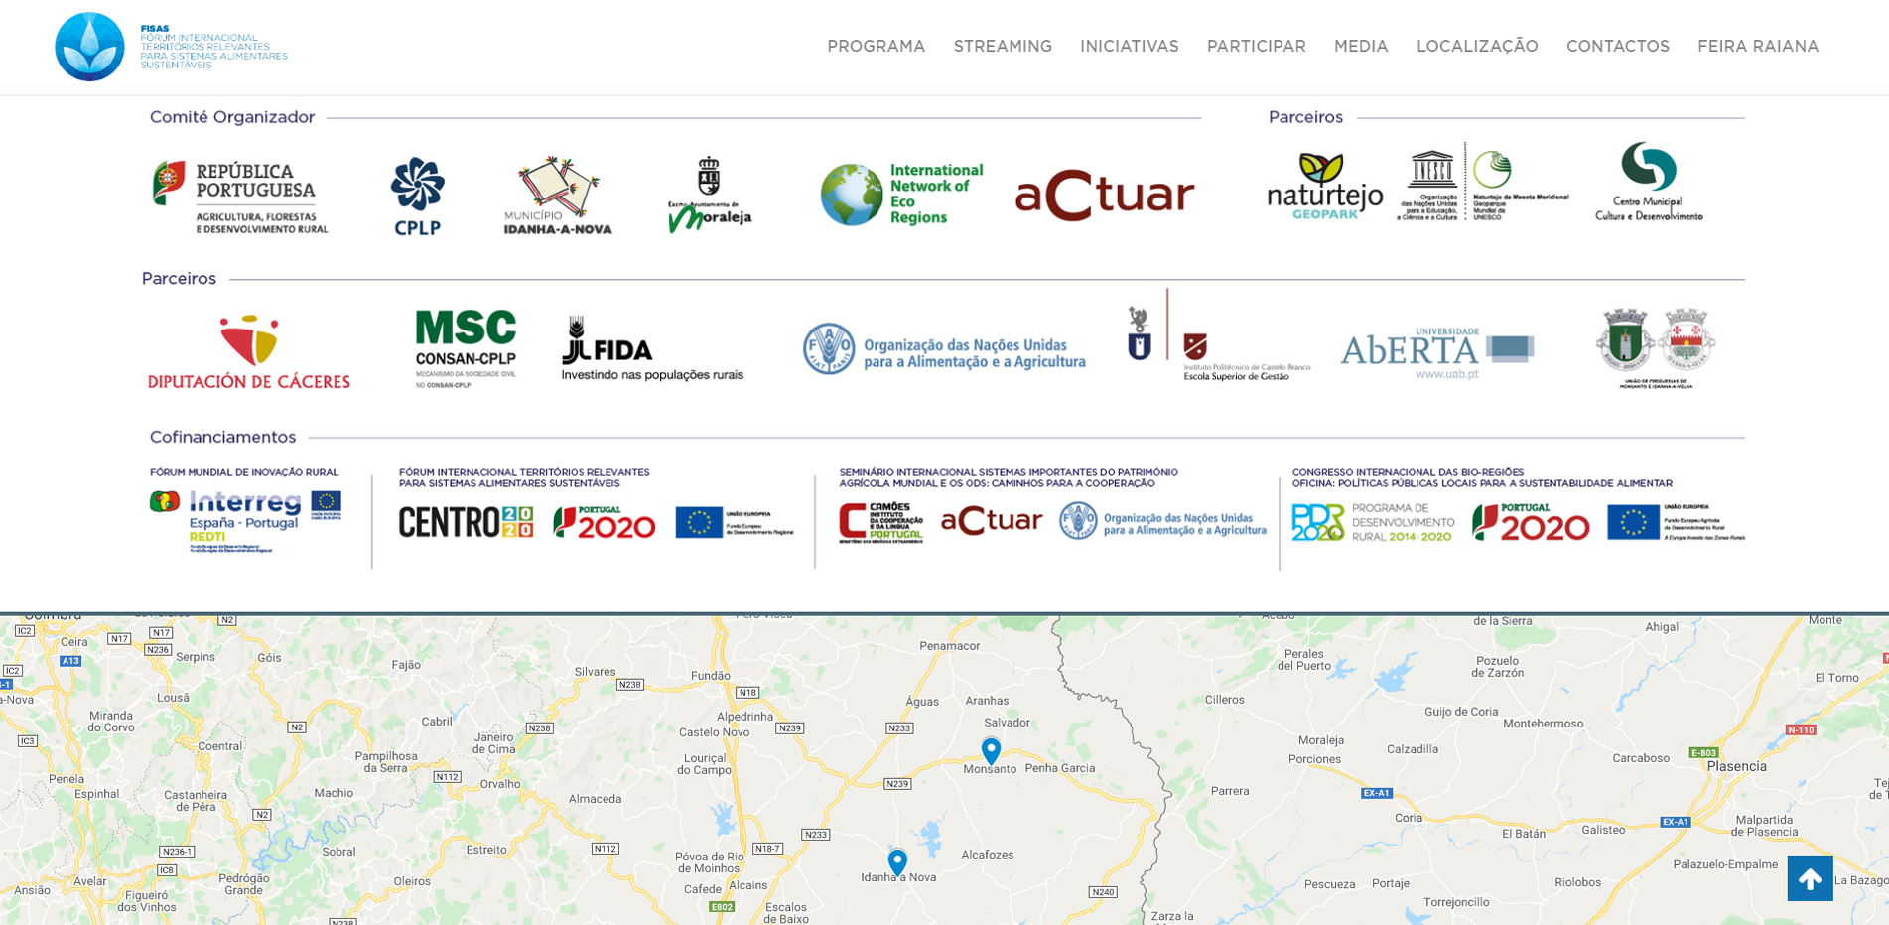Click the Município Idanha-a-Nova logo
This screenshot has height=925, width=1889.
coord(558,196)
